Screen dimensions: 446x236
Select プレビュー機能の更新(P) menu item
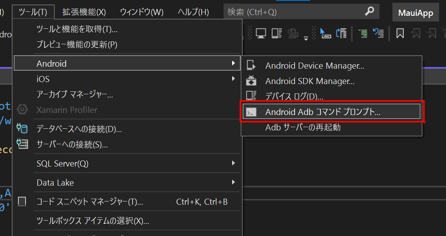point(127,44)
